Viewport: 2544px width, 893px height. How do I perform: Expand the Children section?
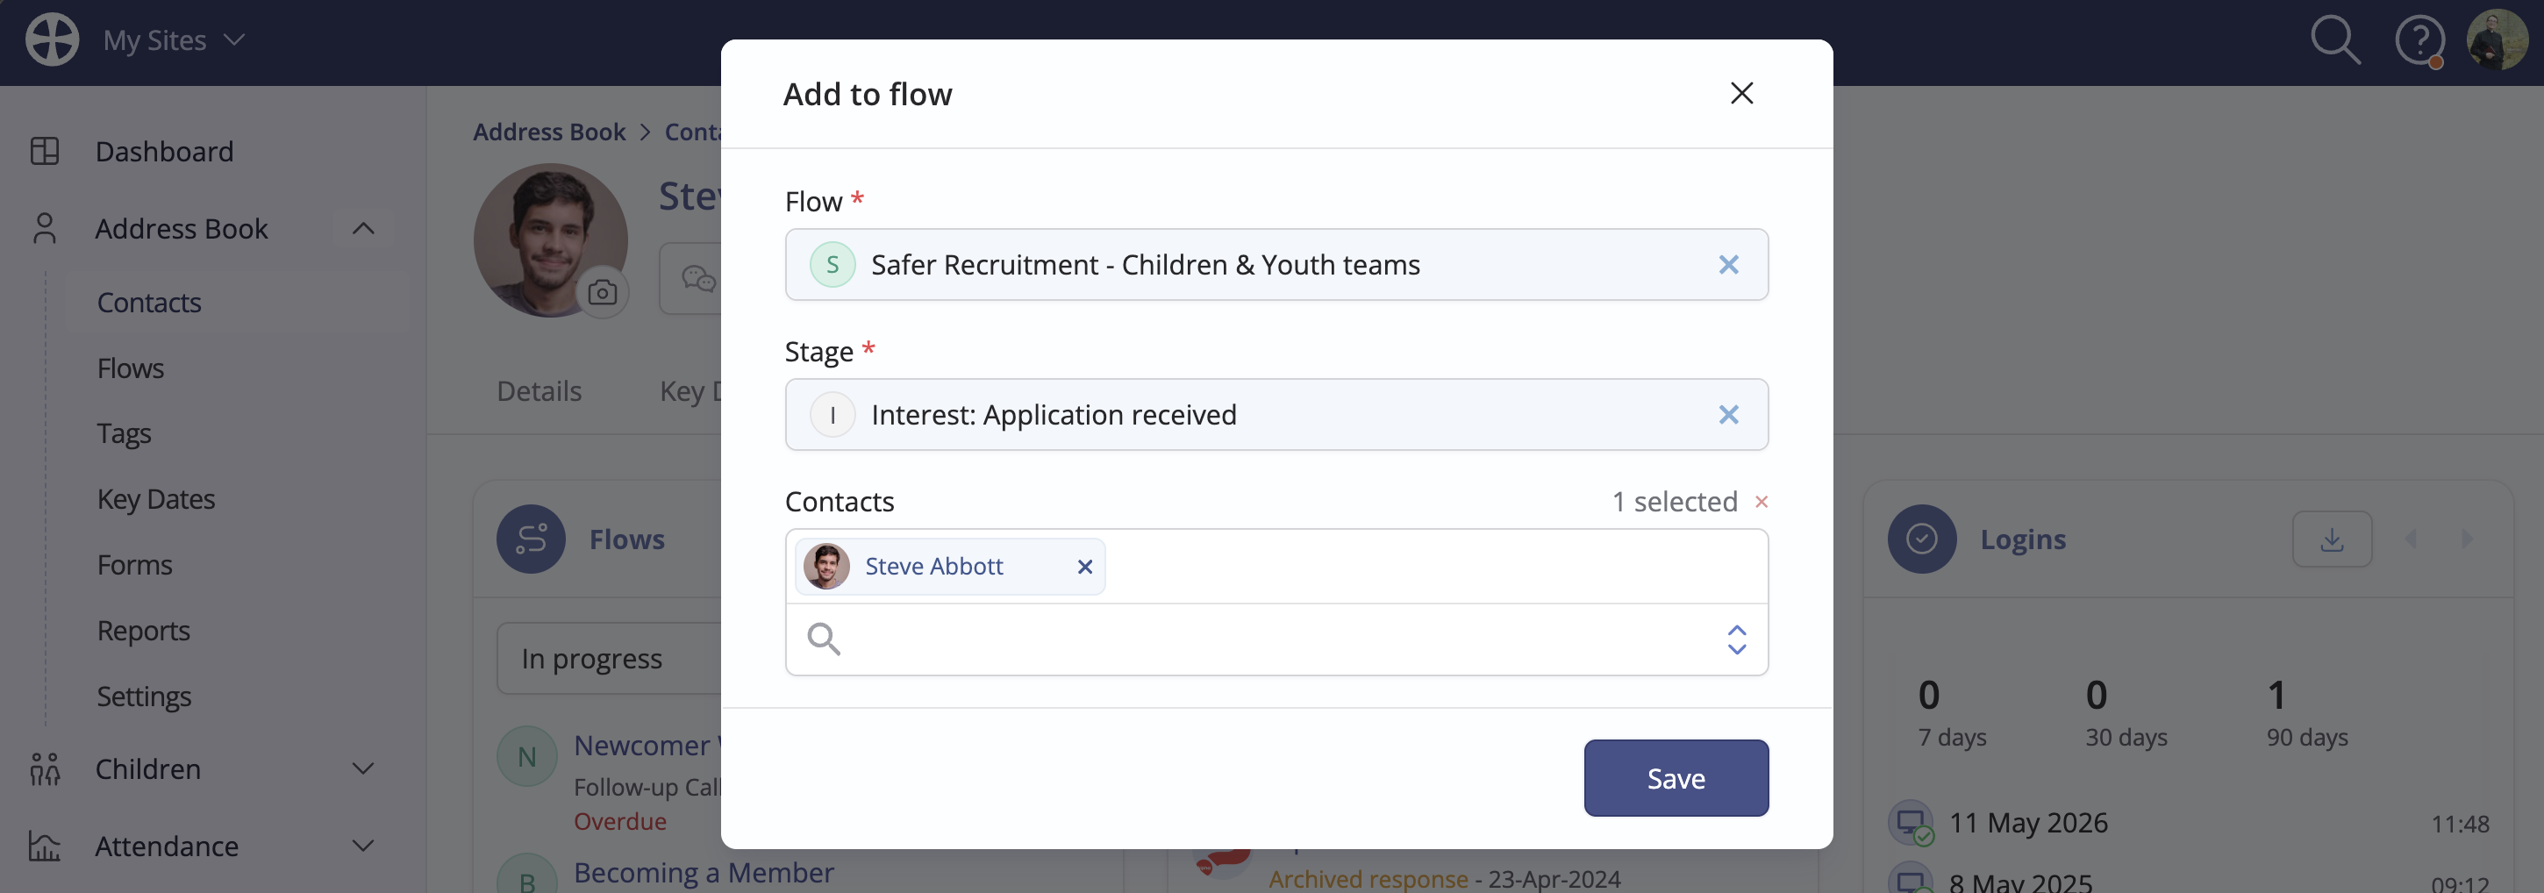tap(363, 768)
